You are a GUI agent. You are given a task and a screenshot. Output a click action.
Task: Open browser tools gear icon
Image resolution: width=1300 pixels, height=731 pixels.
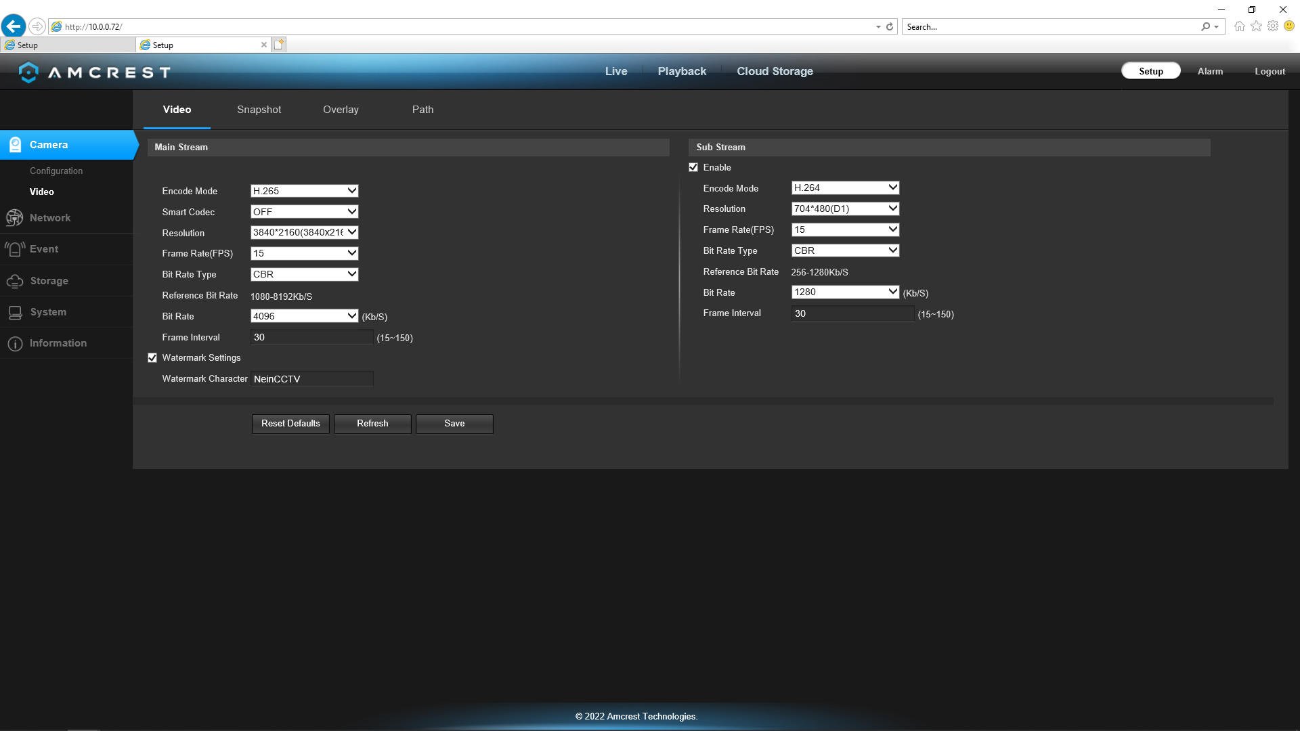(x=1273, y=26)
